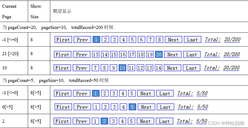Click page 8 in the Current Page 10 row

(x=104, y=68)
